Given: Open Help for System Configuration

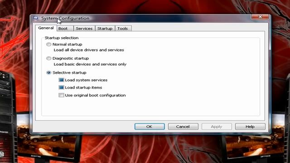Looking at the screenshot, I should tap(250, 127).
